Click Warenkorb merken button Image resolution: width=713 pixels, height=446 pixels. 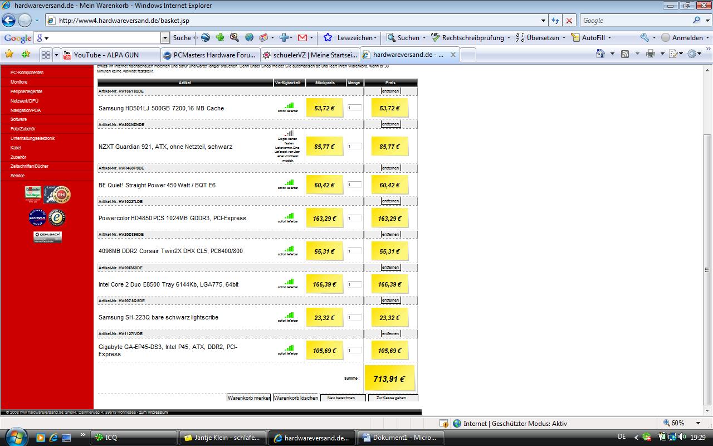[x=248, y=397]
